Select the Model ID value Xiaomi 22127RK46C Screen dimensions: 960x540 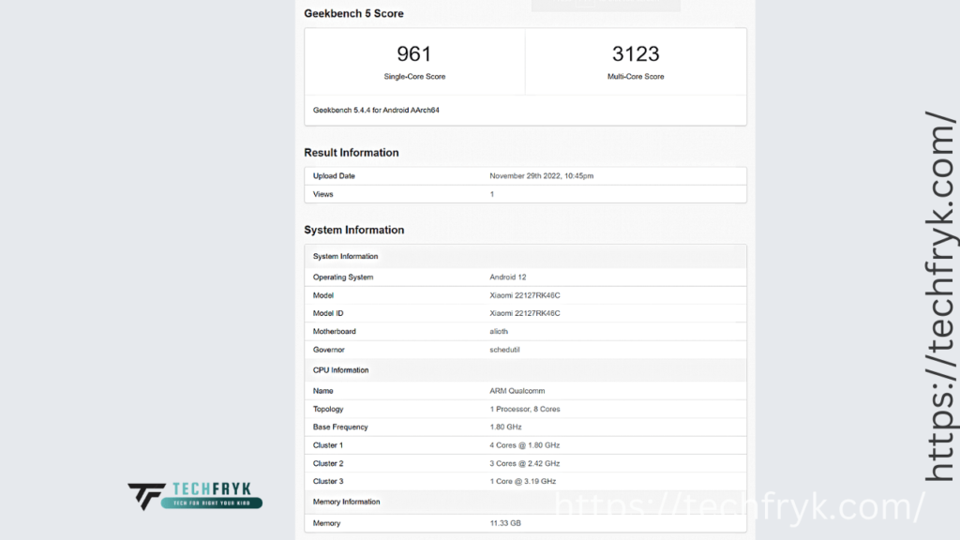pyautogui.click(x=525, y=313)
